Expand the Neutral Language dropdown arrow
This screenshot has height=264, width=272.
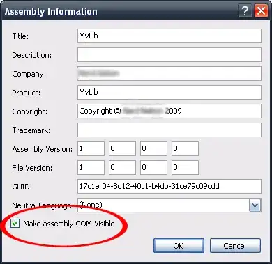255,205
